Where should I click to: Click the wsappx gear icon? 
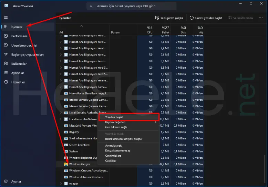[x=66, y=184]
